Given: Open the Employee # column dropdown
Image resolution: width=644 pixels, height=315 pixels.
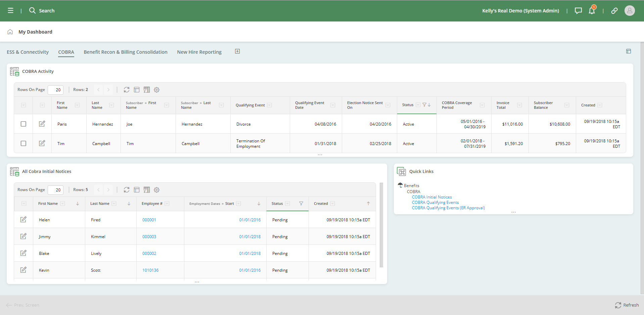Looking at the screenshot, I should click(167, 204).
